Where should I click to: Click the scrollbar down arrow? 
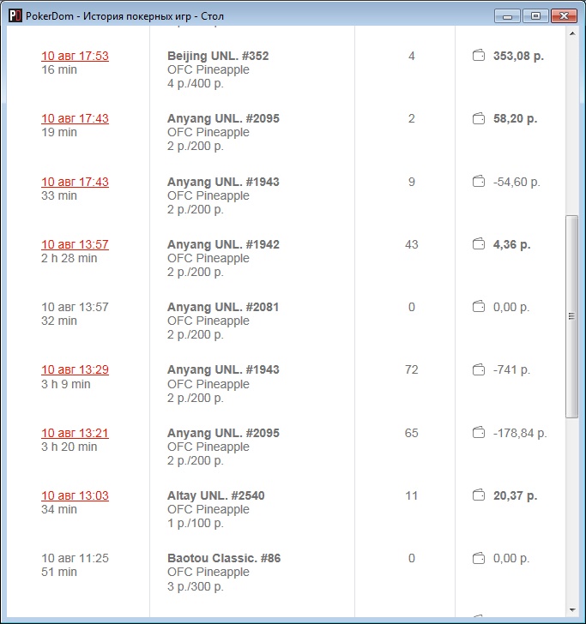(x=572, y=609)
